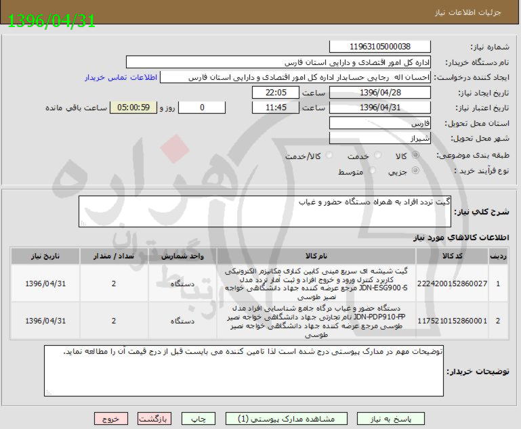Click unit دستگاه in row 2
The image size is (521, 429).
(x=182, y=321)
